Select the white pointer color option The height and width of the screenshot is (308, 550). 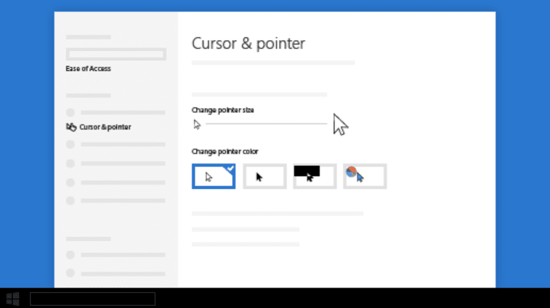pyautogui.click(x=213, y=176)
